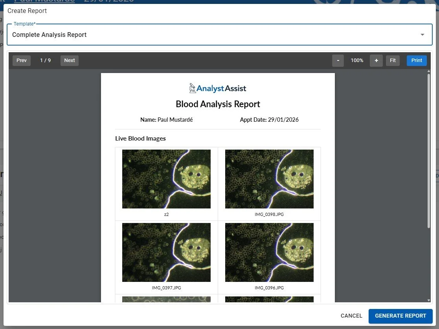The height and width of the screenshot is (329, 439).
Task: Open the IMG_0398.JPG thumbnail
Action: [x=269, y=179]
